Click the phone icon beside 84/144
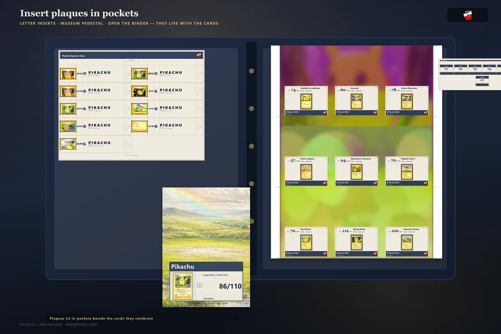The width and height of the screenshot is (501, 334). click(85, 126)
